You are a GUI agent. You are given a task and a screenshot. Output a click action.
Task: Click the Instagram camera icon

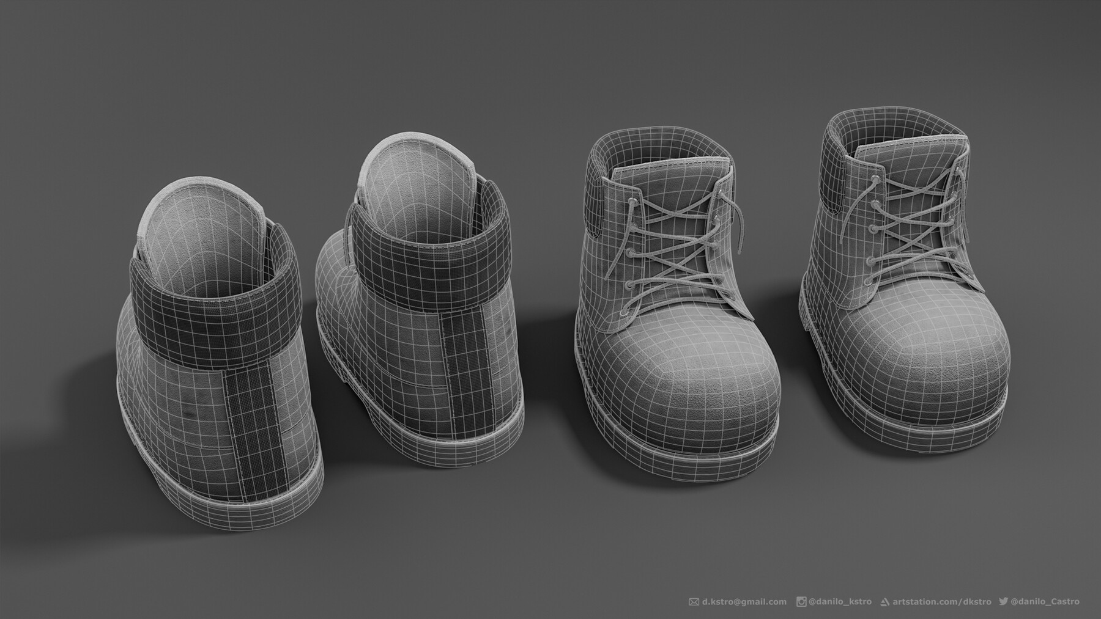pos(801,601)
